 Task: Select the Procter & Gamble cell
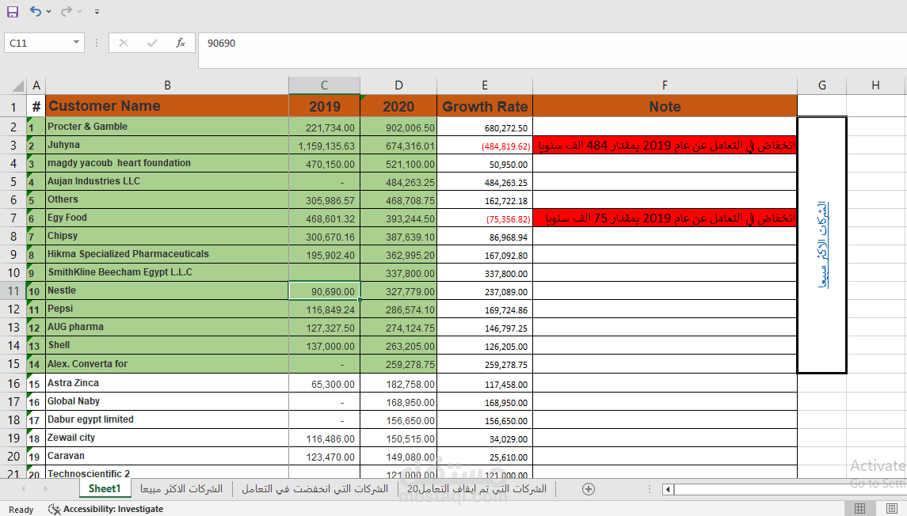coord(167,127)
